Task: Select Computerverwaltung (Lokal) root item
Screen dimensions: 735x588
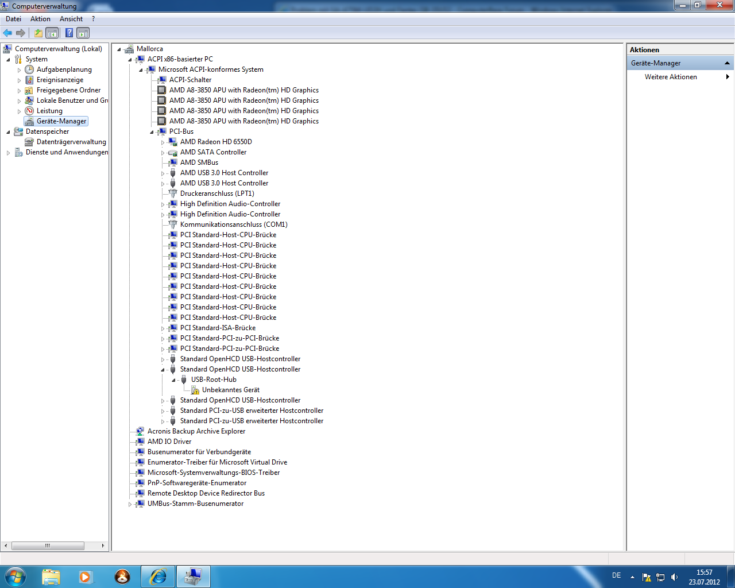Action: (x=59, y=49)
